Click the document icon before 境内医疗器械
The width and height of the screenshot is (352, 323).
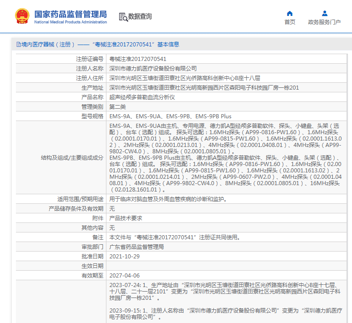click(18, 45)
